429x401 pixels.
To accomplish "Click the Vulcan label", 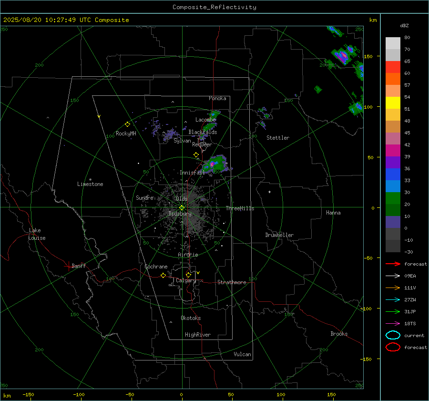I will point(242,354).
